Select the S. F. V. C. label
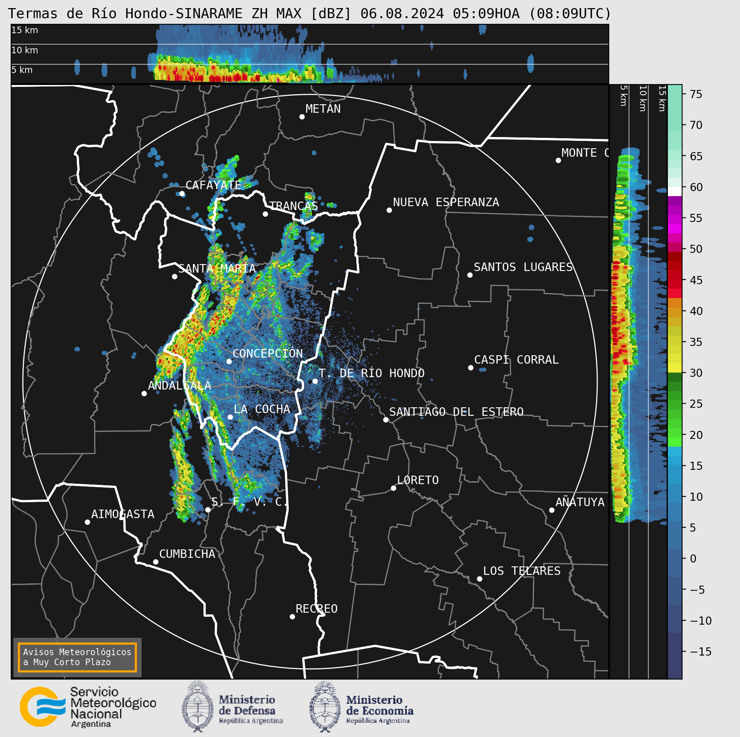Image resolution: width=740 pixels, height=737 pixels. 249,502
